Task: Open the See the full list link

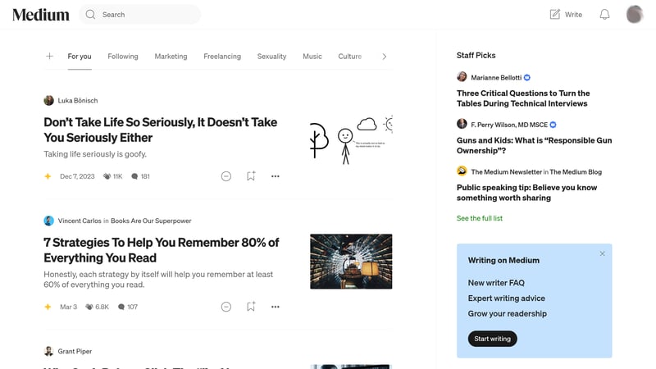Action: point(480,218)
